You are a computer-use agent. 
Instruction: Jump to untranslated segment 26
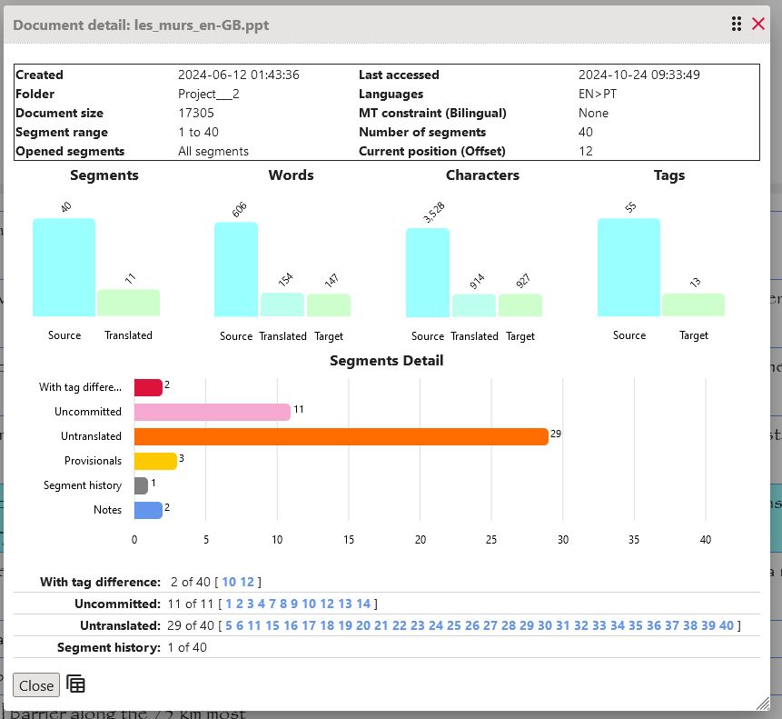click(472, 625)
